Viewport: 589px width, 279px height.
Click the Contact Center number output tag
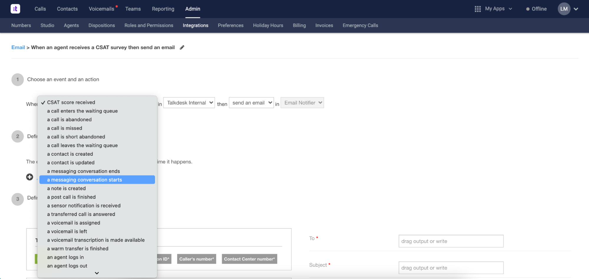pyautogui.click(x=249, y=259)
